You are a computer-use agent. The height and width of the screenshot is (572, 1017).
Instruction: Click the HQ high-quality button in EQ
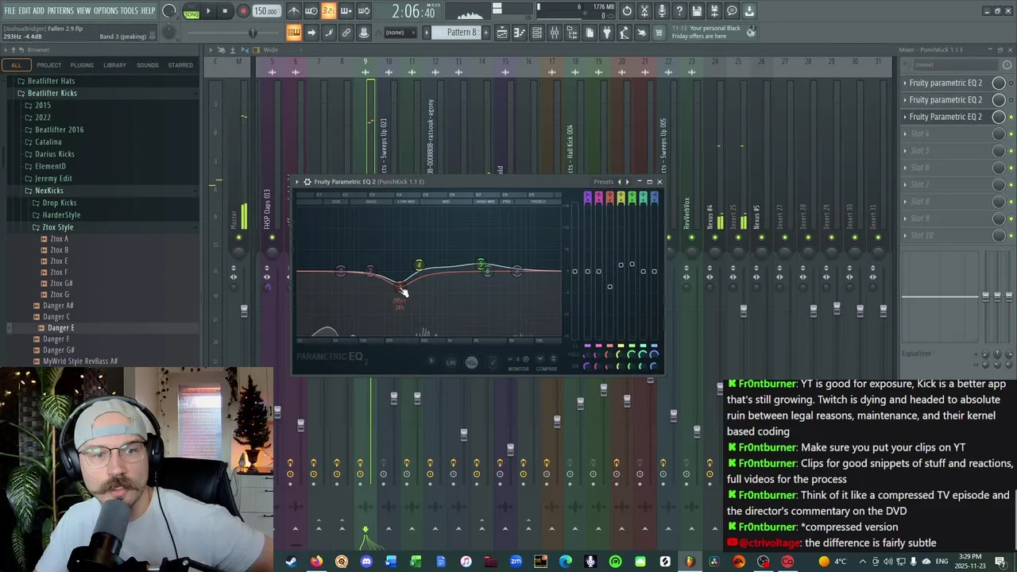471,362
